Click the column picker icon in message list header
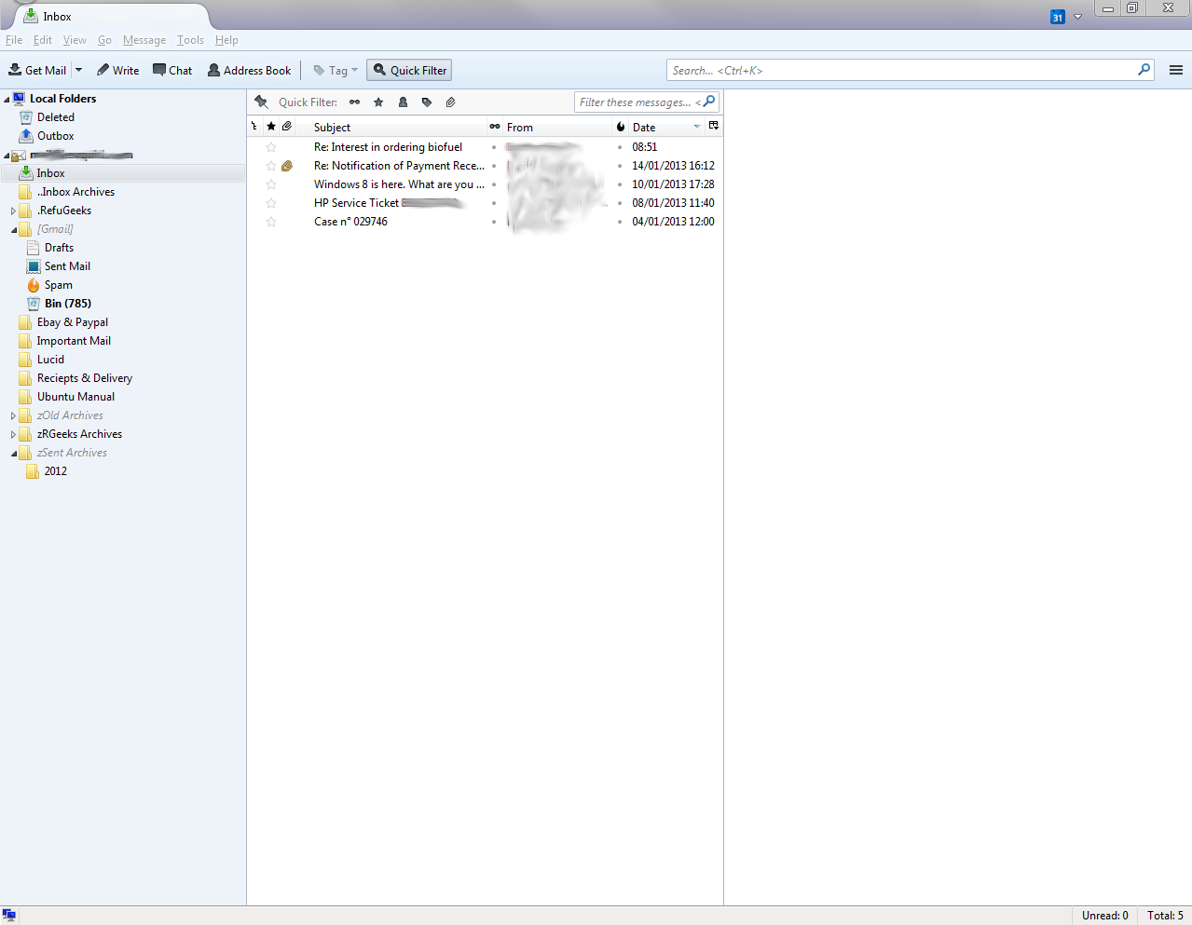 [x=714, y=126]
